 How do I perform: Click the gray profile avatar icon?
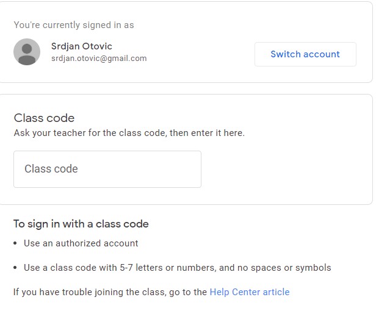[27, 52]
